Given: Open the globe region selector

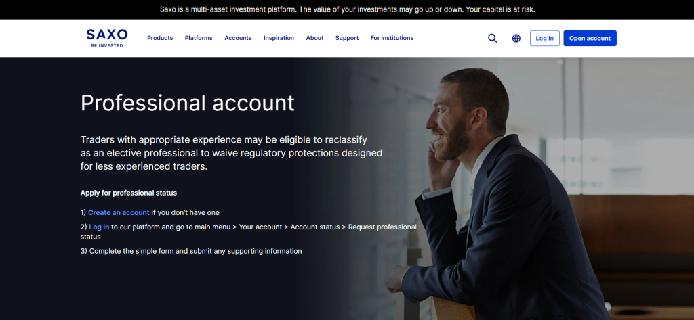Looking at the screenshot, I should 516,38.
